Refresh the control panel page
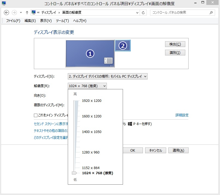The width and height of the screenshot is (220, 195). [x=143, y=13]
